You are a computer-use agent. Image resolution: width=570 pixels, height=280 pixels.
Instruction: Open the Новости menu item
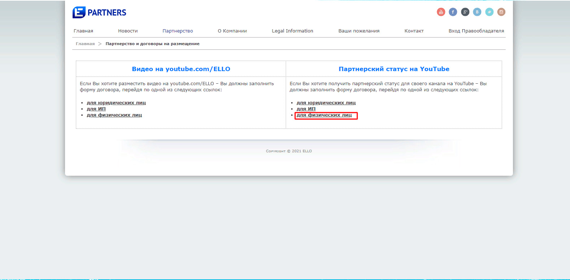click(x=128, y=31)
